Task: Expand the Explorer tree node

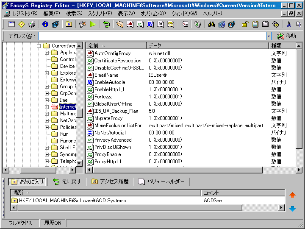Action: pos(47,73)
